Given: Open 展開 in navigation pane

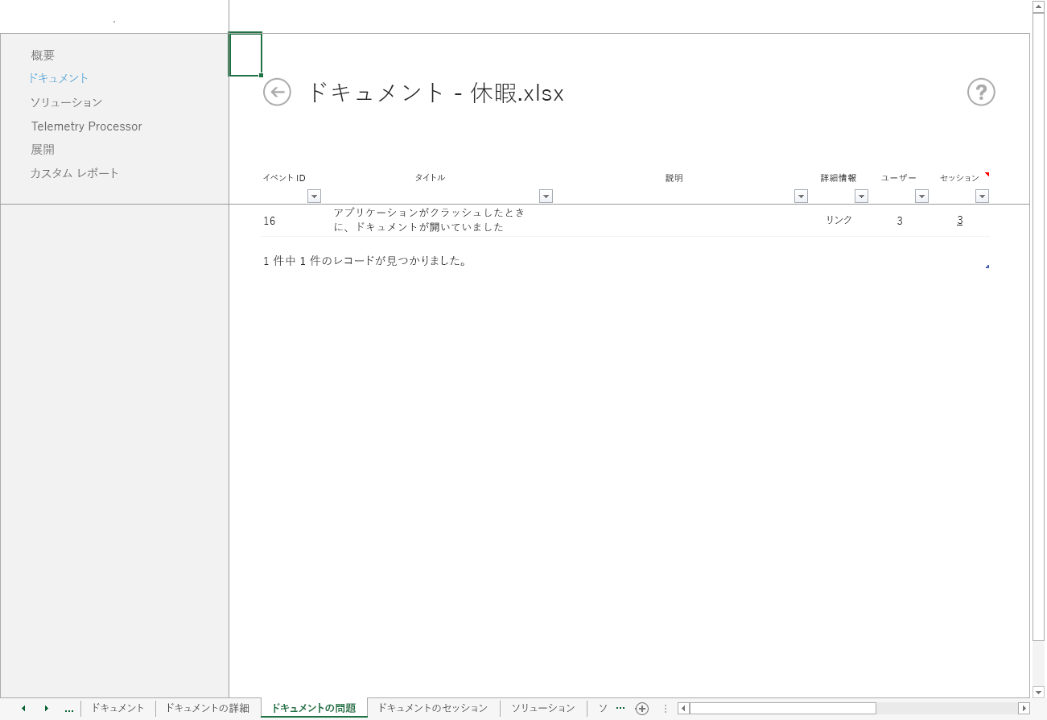Looking at the screenshot, I should point(43,150).
